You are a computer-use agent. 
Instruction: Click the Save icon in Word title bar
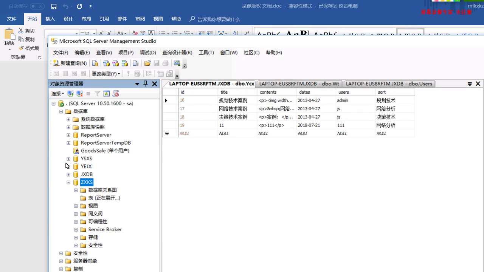tap(54, 6)
